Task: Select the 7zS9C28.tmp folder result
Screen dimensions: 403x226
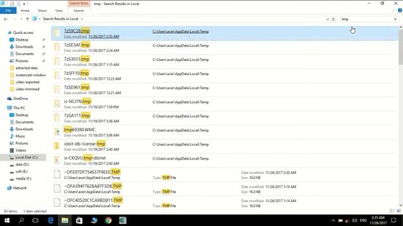Action: pyautogui.click(x=224, y=33)
